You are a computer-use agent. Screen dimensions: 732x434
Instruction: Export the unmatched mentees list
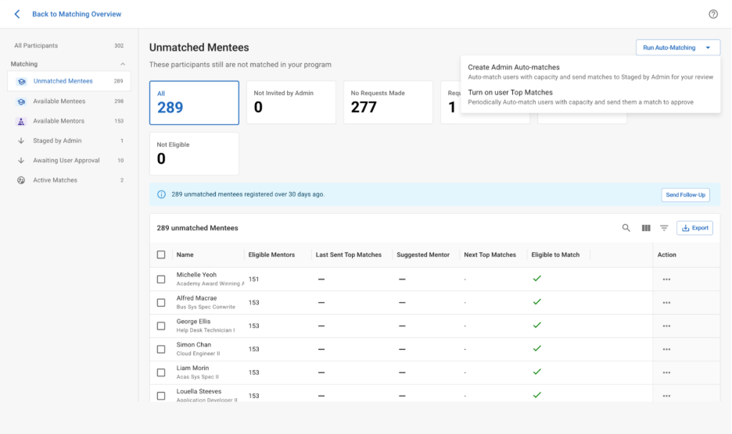point(694,228)
